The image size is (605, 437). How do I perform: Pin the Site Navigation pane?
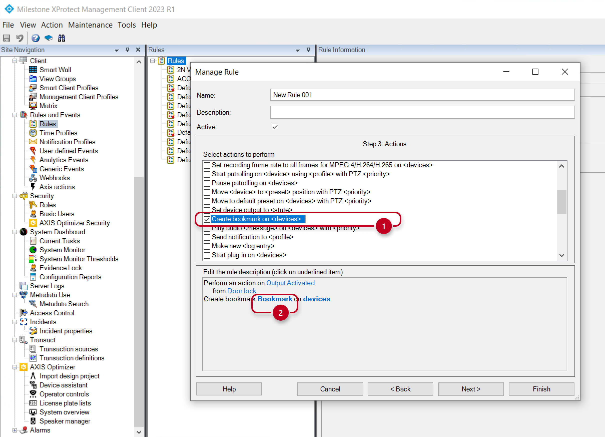(127, 50)
